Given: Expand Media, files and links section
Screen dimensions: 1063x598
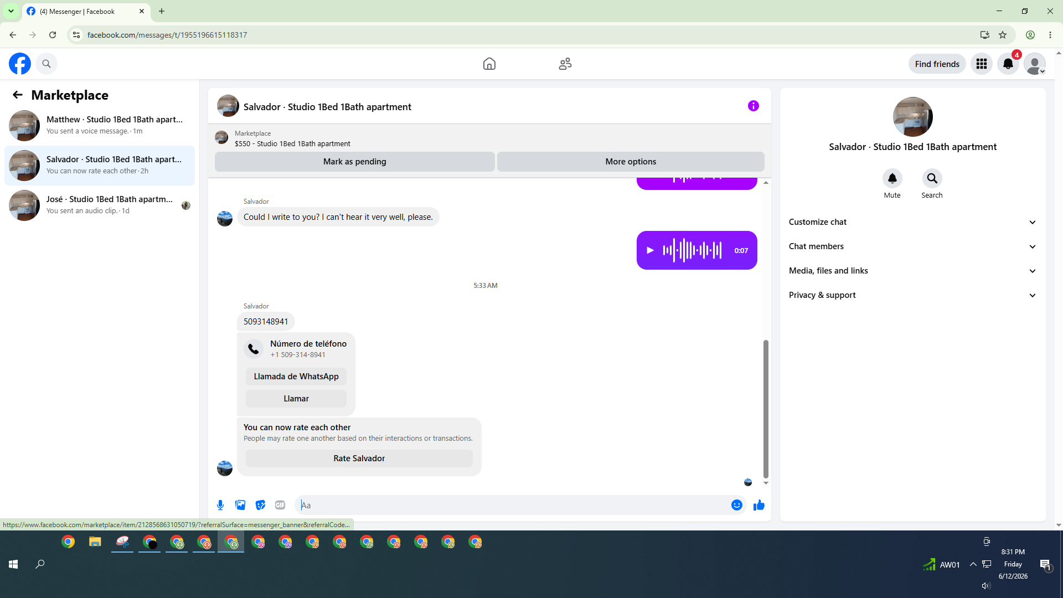Looking at the screenshot, I should coord(912,271).
